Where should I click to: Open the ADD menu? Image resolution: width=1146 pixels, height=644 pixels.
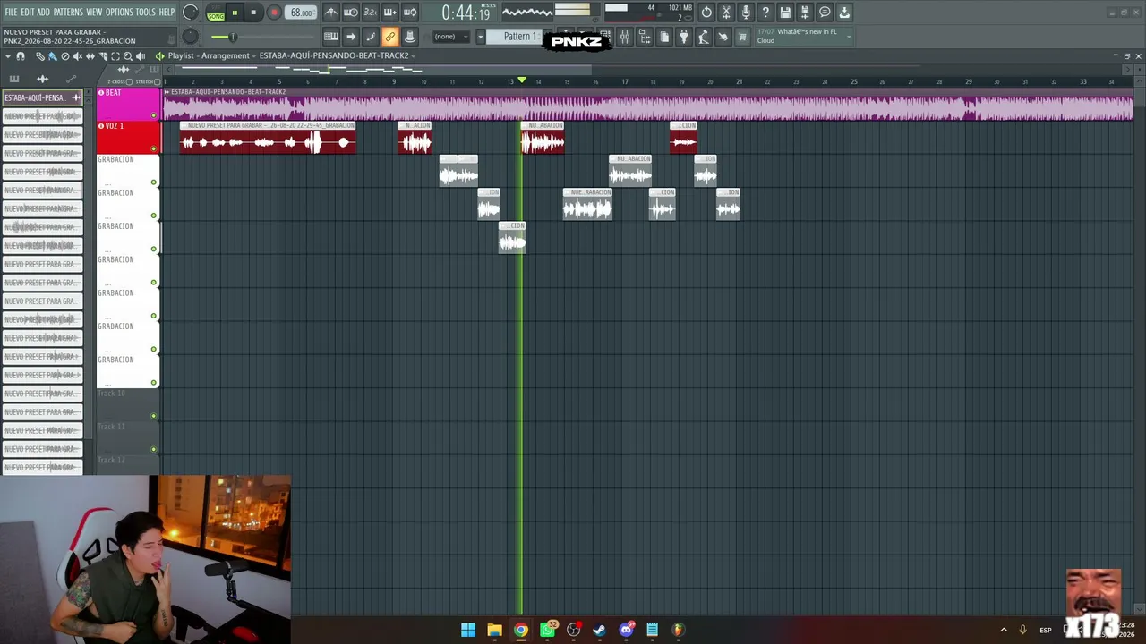[x=44, y=12]
